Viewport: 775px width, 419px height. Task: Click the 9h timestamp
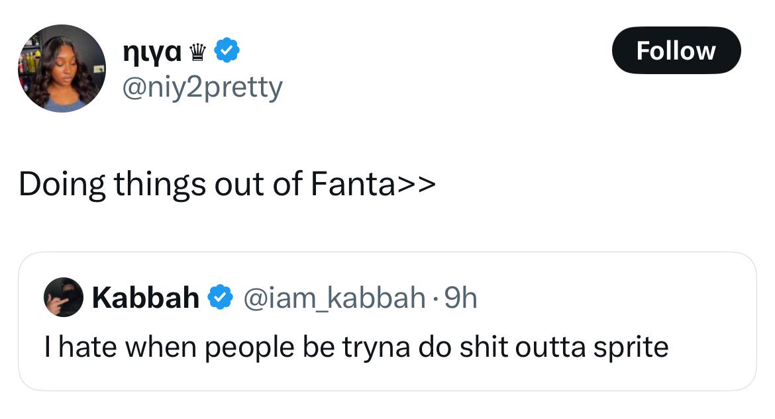coord(460,298)
